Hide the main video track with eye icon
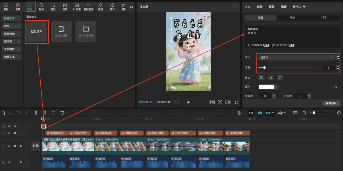The image size is (343, 171). (x=15, y=146)
